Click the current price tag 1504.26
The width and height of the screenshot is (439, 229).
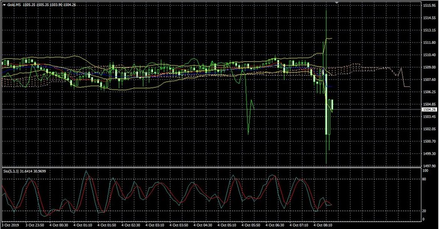pyautogui.click(x=430, y=109)
